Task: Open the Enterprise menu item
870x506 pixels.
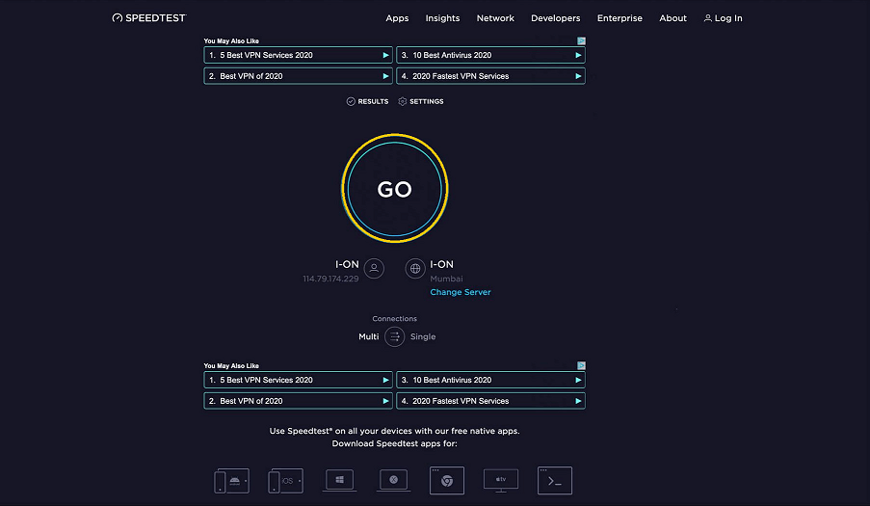Action: click(620, 18)
